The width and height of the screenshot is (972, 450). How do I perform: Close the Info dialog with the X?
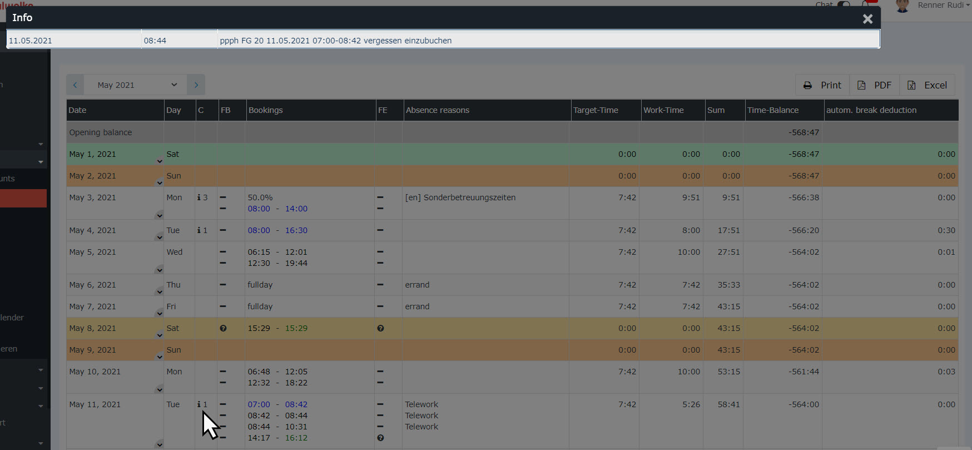(867, 19)
